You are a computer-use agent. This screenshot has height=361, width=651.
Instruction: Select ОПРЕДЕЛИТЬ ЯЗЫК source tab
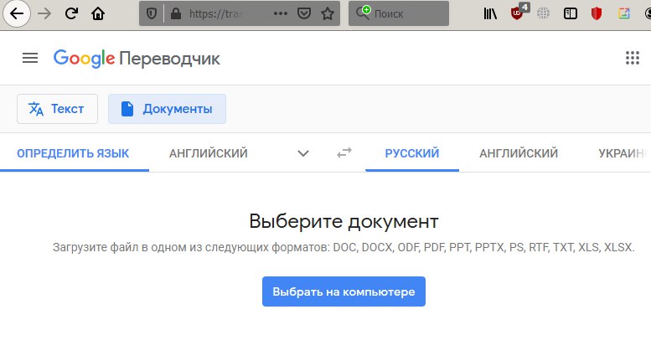73,153
